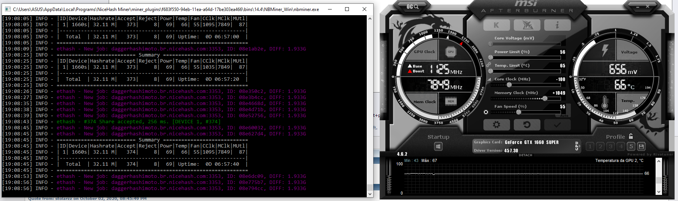
Task: Click the Fan Speed slider handle
Action: [519, 112]
